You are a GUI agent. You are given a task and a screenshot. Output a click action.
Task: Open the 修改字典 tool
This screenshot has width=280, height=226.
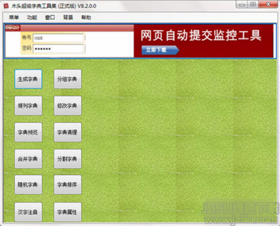pyautogui.click(x=68, y=106)
